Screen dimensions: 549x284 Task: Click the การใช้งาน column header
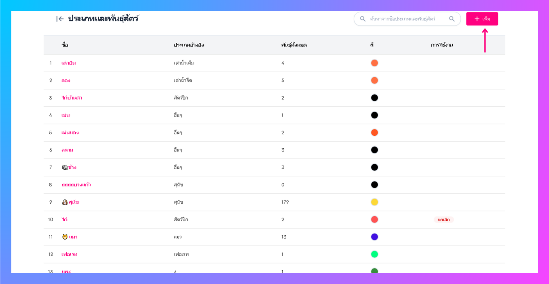pos(442,45)
